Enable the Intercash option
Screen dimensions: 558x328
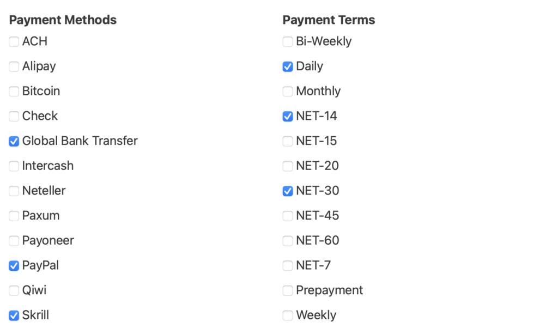tap(14, 166)
